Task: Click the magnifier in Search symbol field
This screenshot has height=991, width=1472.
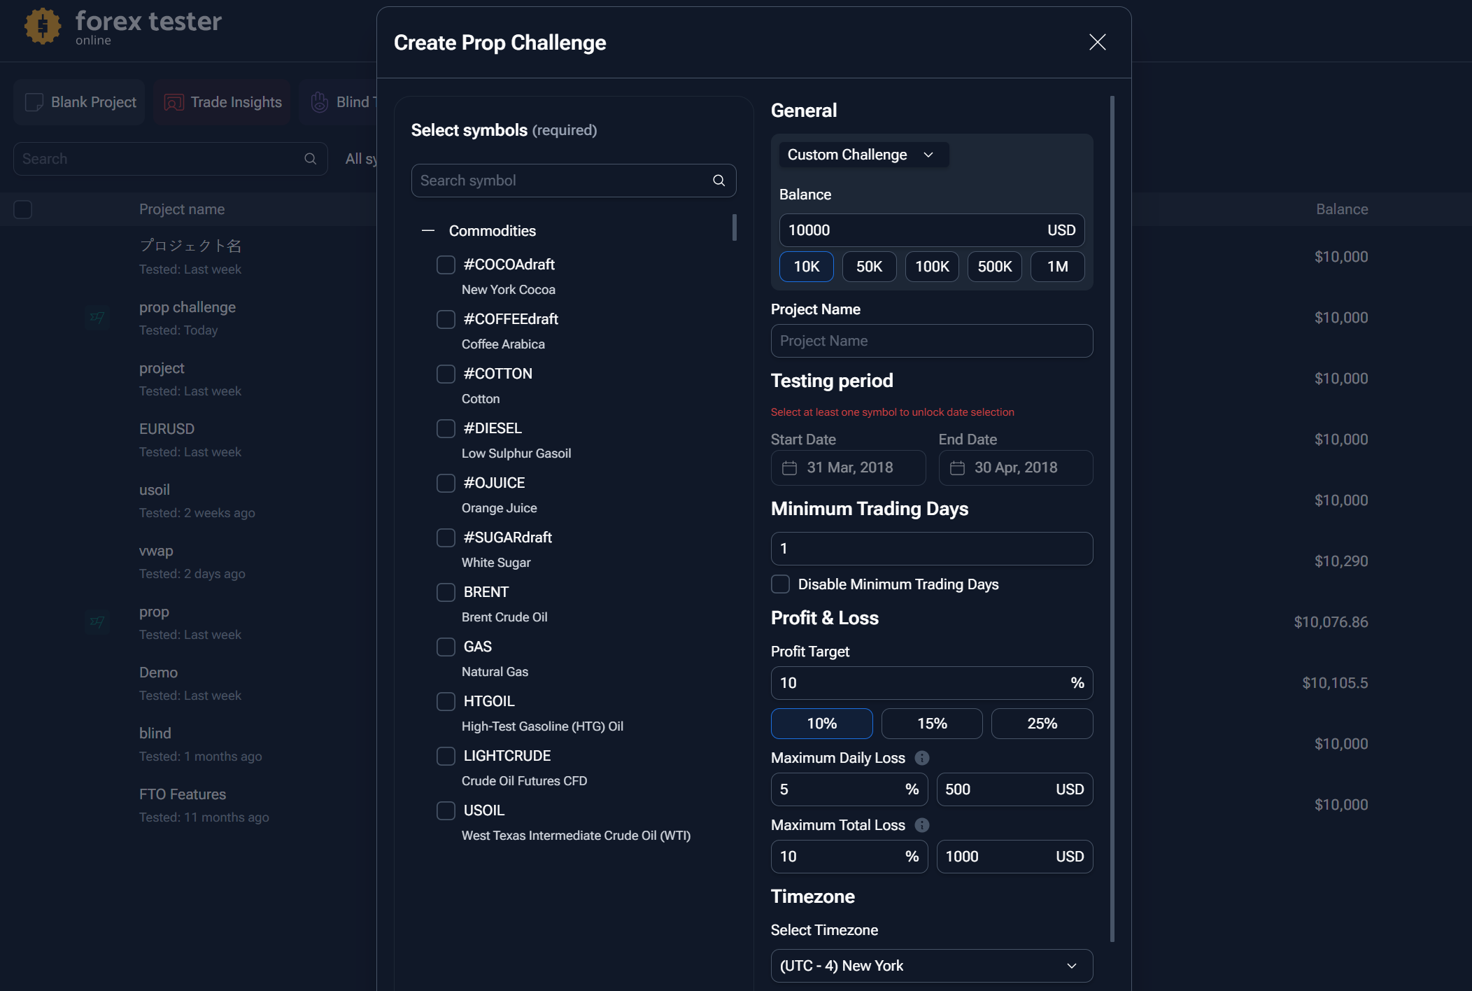Action: (719, 181)
